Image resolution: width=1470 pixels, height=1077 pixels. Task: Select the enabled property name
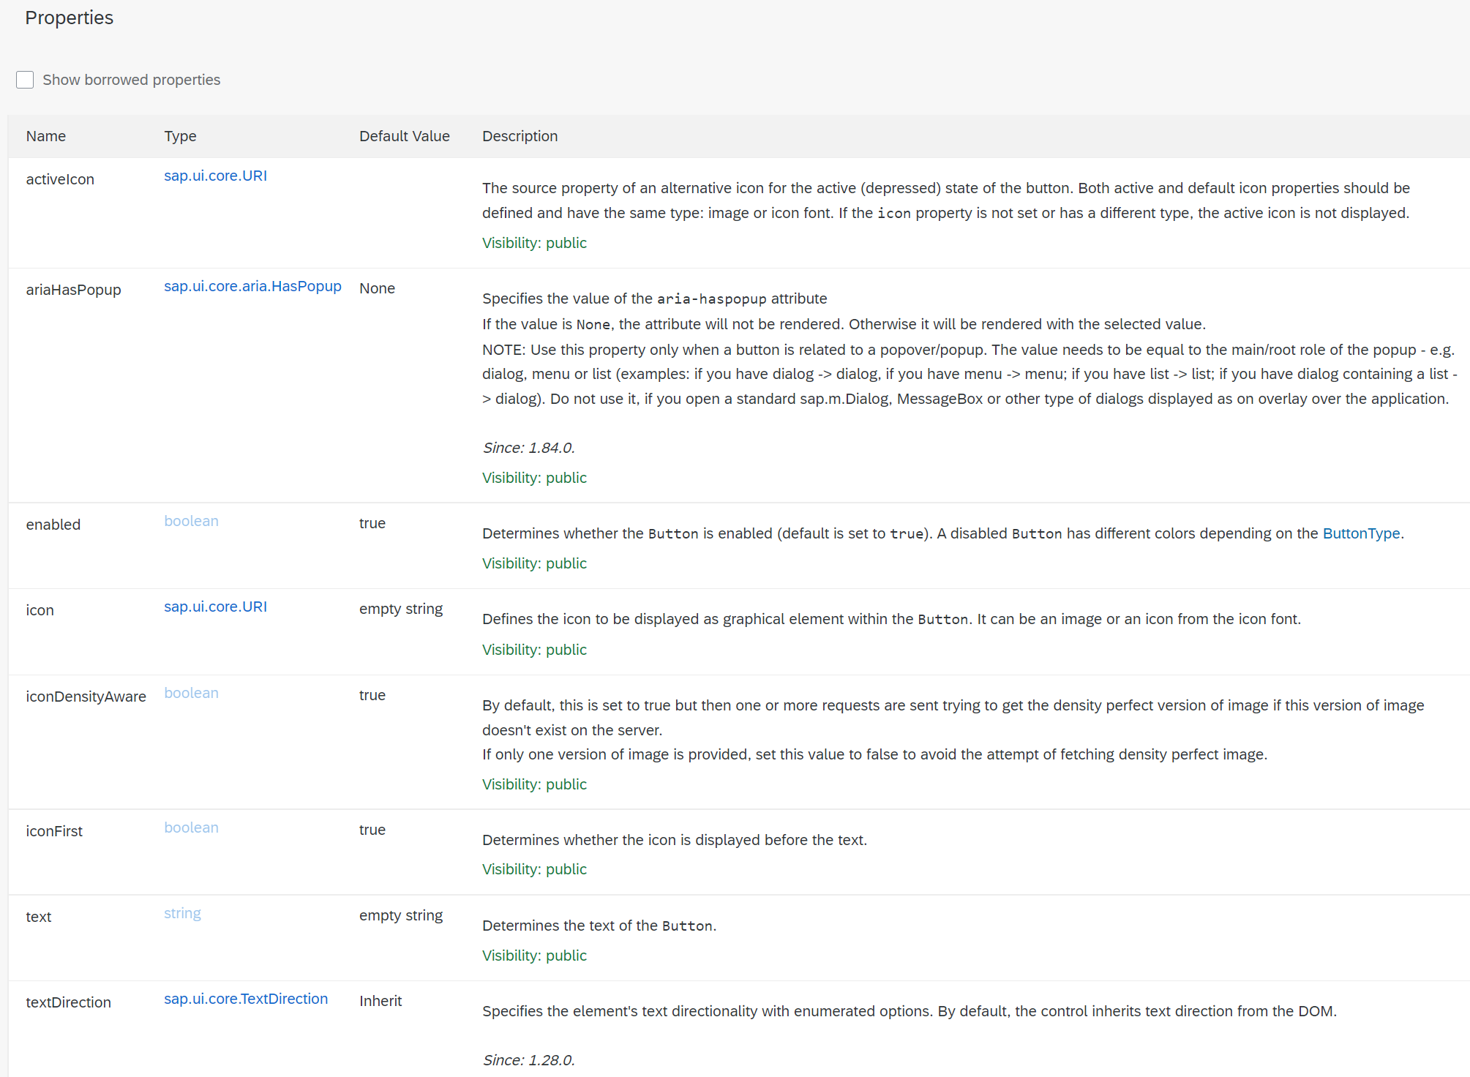(x=53, y=525)
